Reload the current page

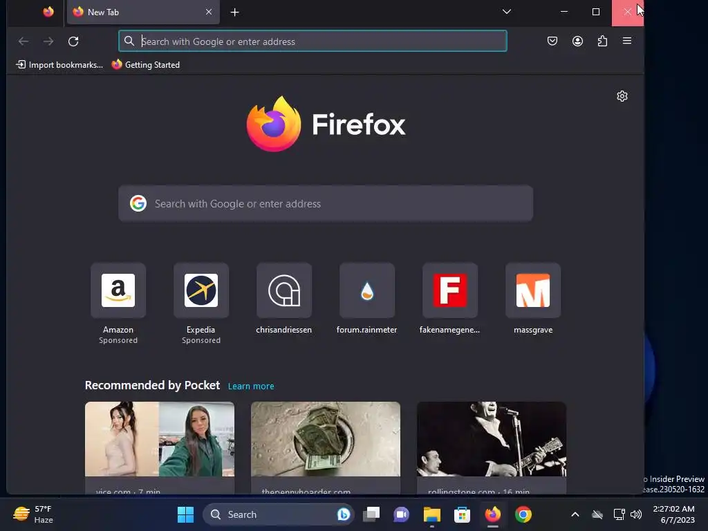tap(73, 41)
